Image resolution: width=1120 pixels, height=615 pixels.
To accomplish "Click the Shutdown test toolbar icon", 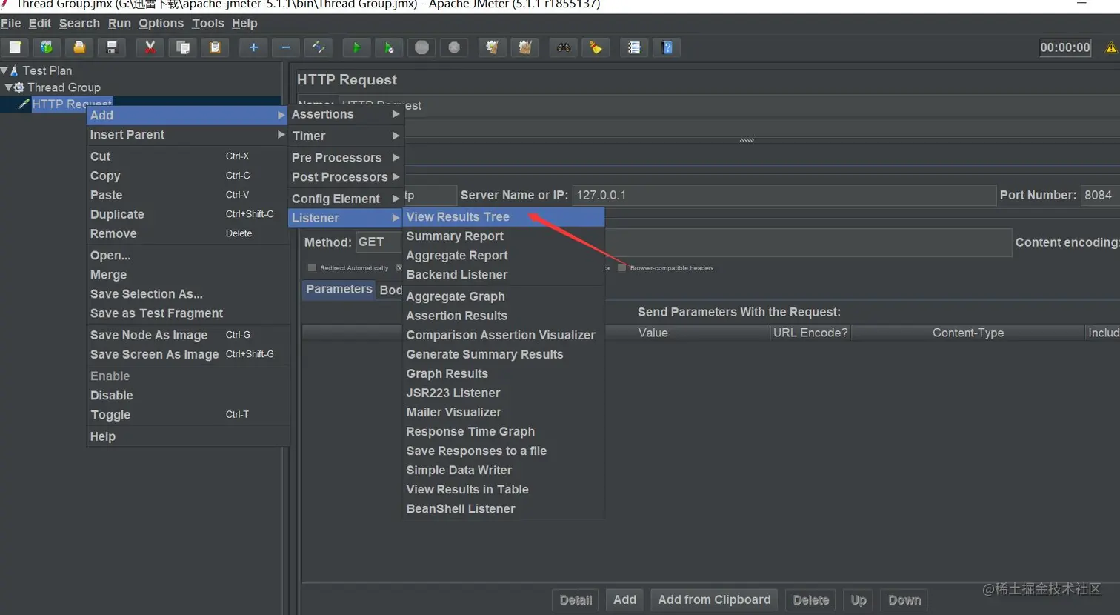I will (x=454, y=47).
